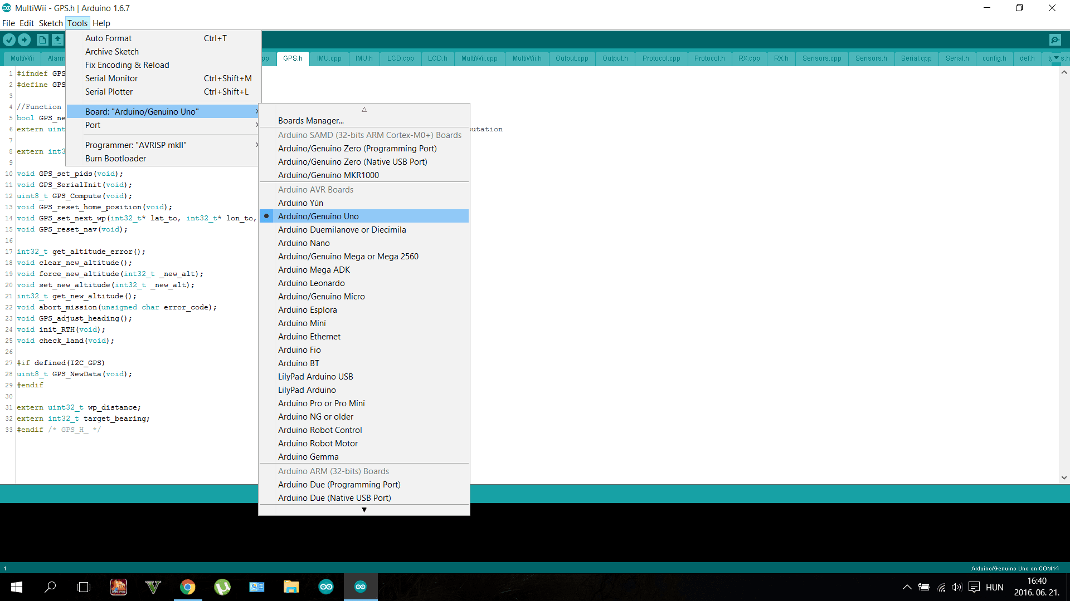The height and width of the screenshot is (601, 1070).
Task: Select Arduino/Genuino Mega or Mega 2560 board
Action: pos(348,257)
